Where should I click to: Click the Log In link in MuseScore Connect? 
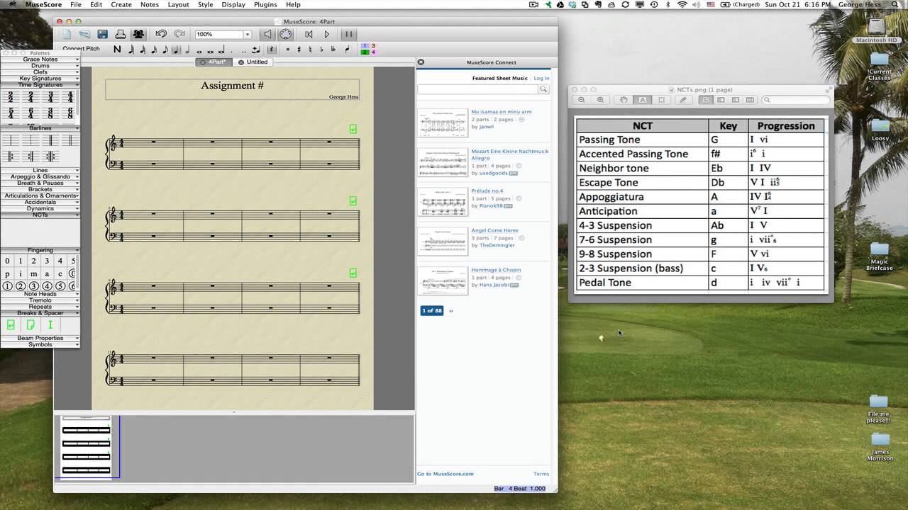(541, 78)
